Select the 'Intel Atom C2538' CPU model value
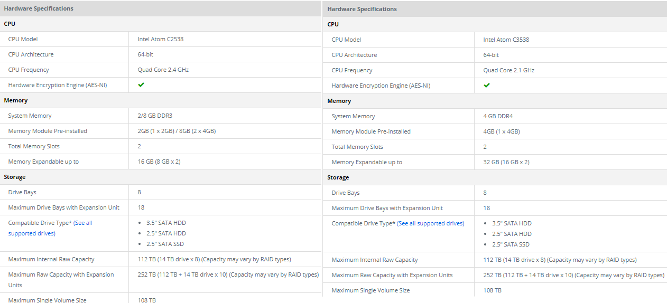 161,39
